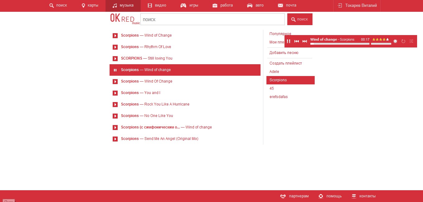Click Send Me An Angel (Original Mix) title

171,139
